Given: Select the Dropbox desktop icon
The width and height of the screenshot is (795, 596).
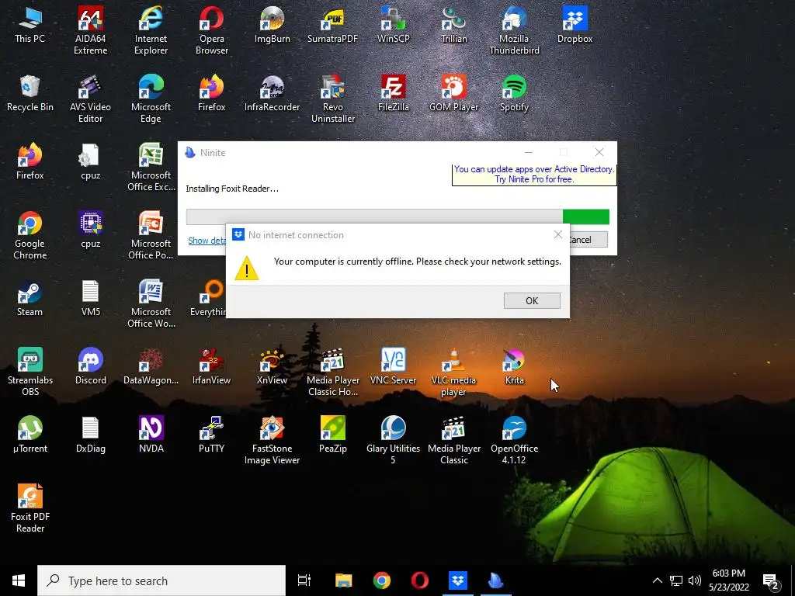Looking at the screenshot, I should [x=575, y=25].
